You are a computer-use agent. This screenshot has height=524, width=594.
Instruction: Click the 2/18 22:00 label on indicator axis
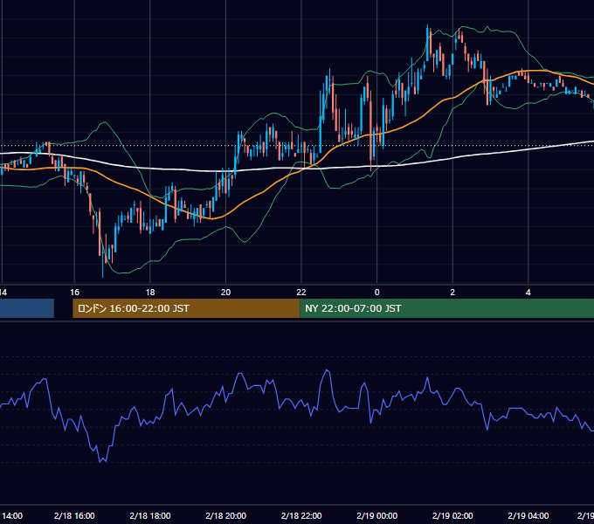(x=301, y=516)
